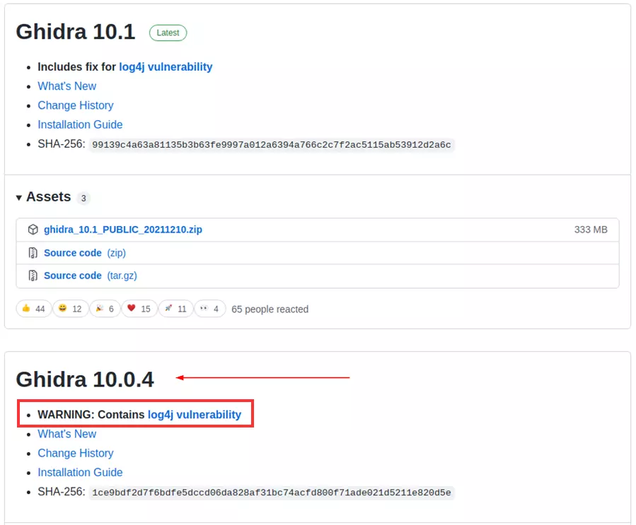This screenshot has width=636, height=525.
Task: Open the Ghidra 10.0.4 release title
Action: [85, 379]
